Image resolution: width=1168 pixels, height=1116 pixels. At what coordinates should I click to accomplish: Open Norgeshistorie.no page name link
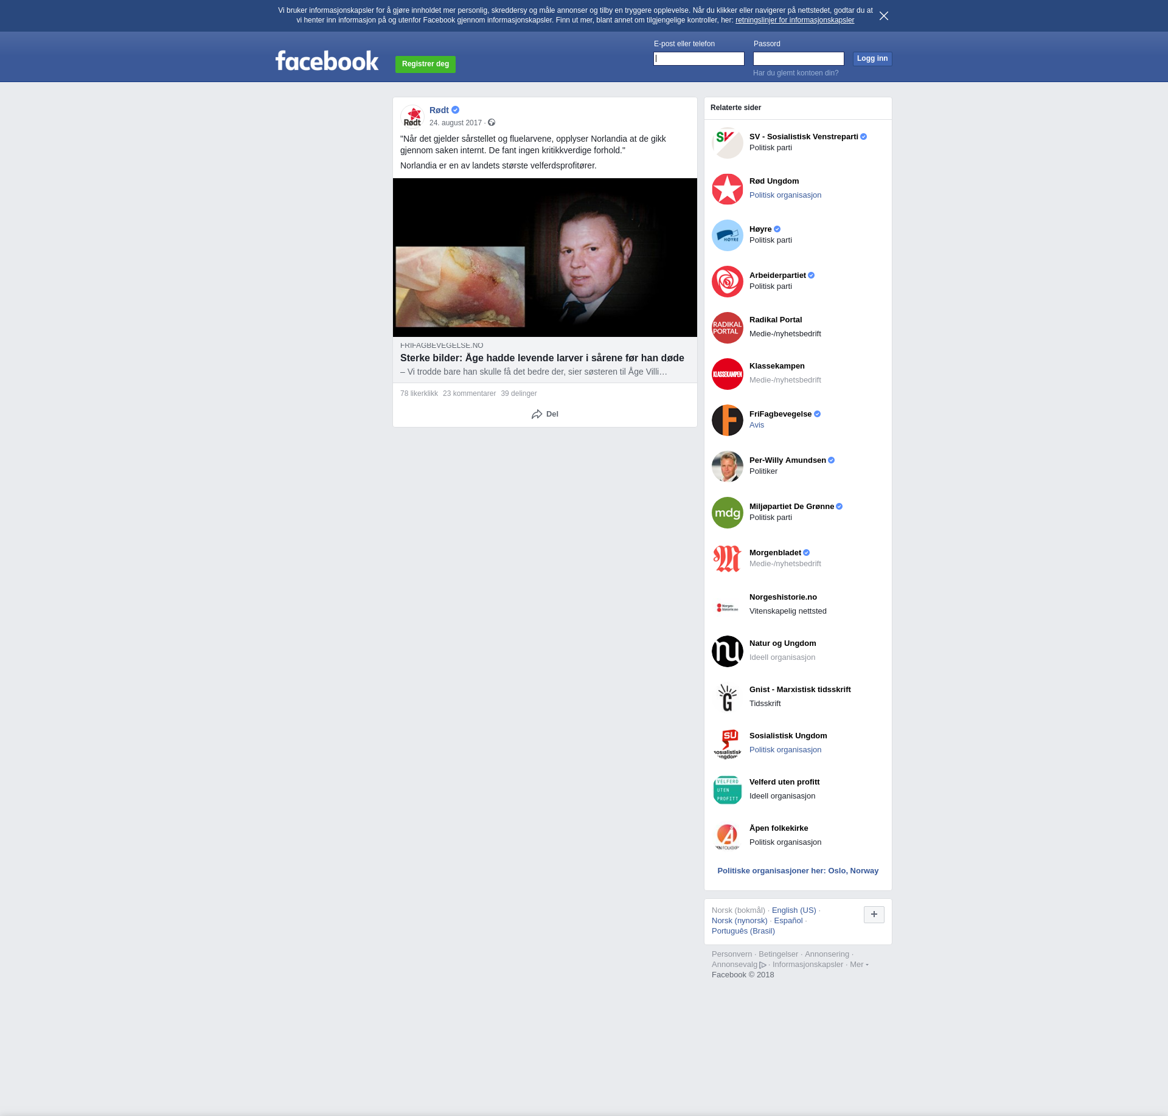click(x=783, y=597)
